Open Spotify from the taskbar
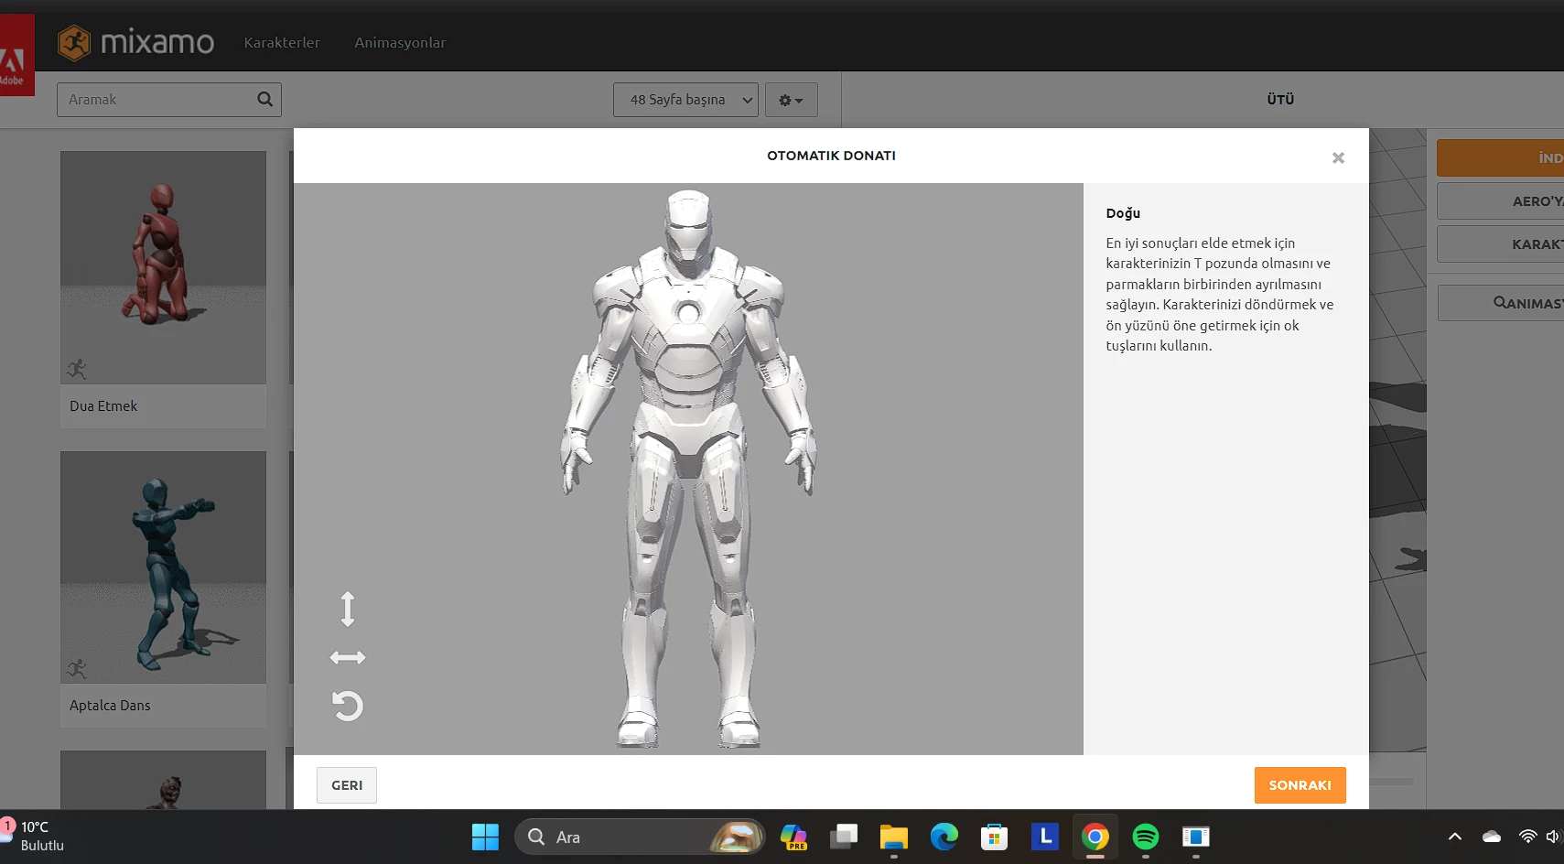 [x=1146, y=837]
